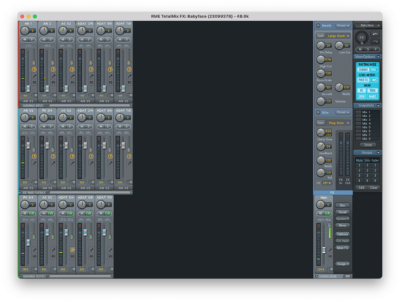The image size is (400, 302).
Task: Click the Hardware Outputs horizontal scrollbar
Action: tap(80, 276)
